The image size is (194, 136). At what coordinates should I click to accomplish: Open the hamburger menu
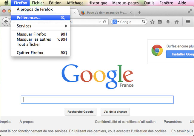pyautogui.click(x=188, y=22)
